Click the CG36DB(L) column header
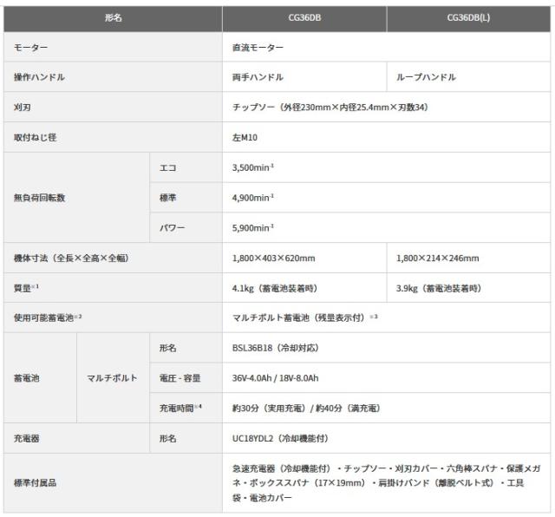 pyautogui.click(x=468, y=17)
